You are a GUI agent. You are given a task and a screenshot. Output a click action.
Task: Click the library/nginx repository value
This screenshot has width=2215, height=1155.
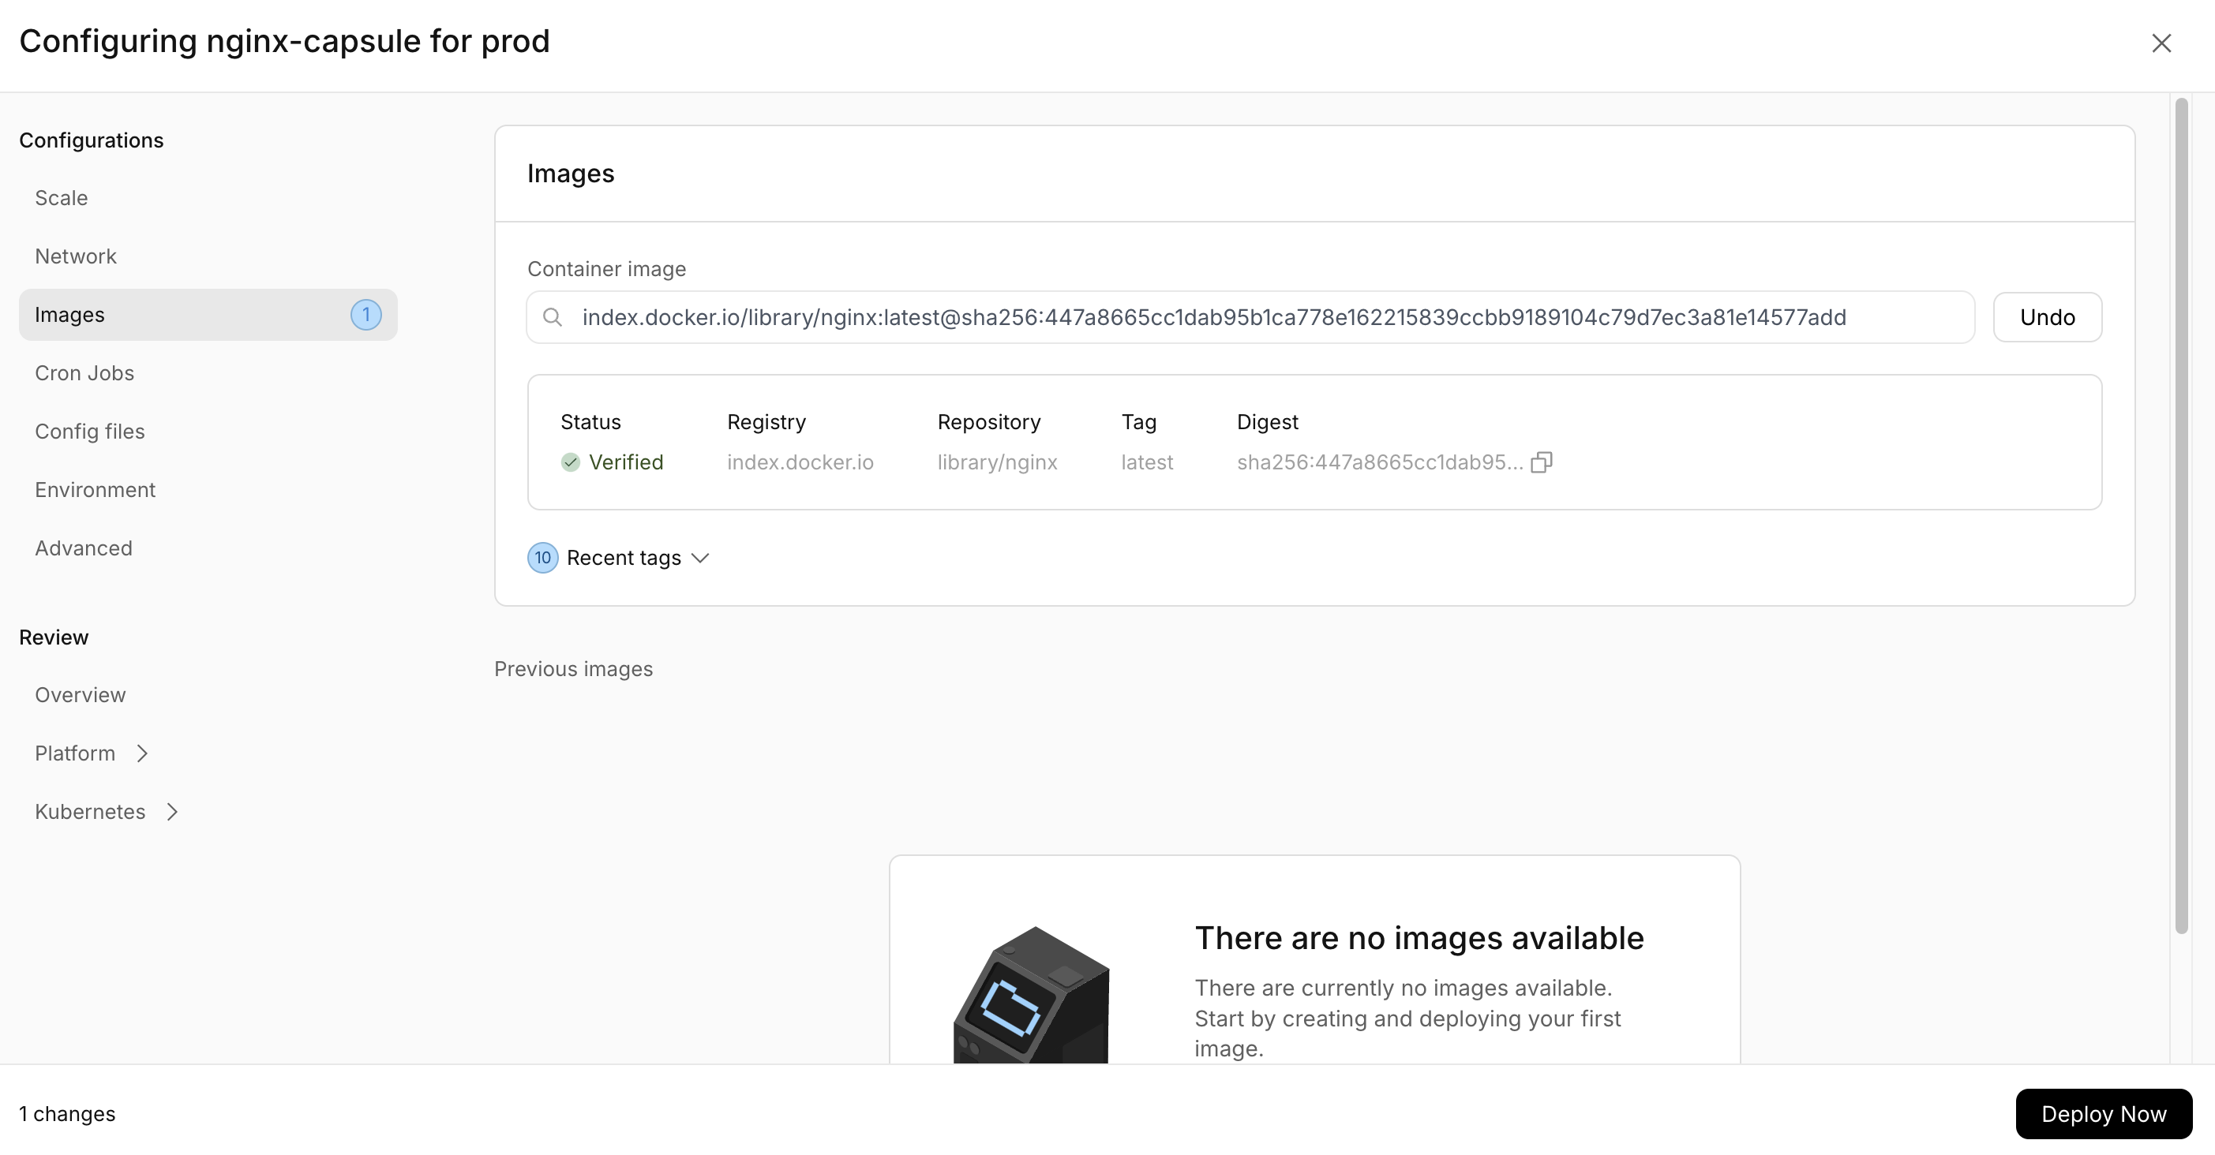996,462
